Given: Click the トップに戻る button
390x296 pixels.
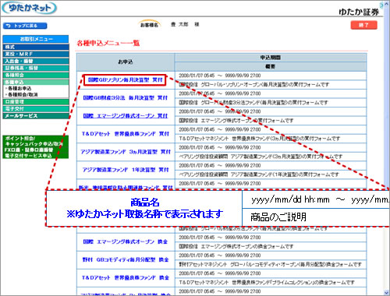Looking at the screenshot, I should pos(25,26).
